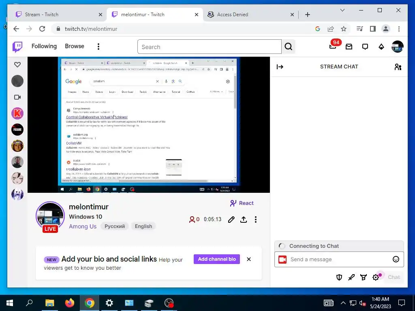Select the English language tag
Screen dimensions: 415x311
[x=143, y=226]
